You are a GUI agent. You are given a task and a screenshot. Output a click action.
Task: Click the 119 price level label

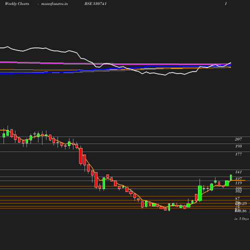tap(238, 183)
